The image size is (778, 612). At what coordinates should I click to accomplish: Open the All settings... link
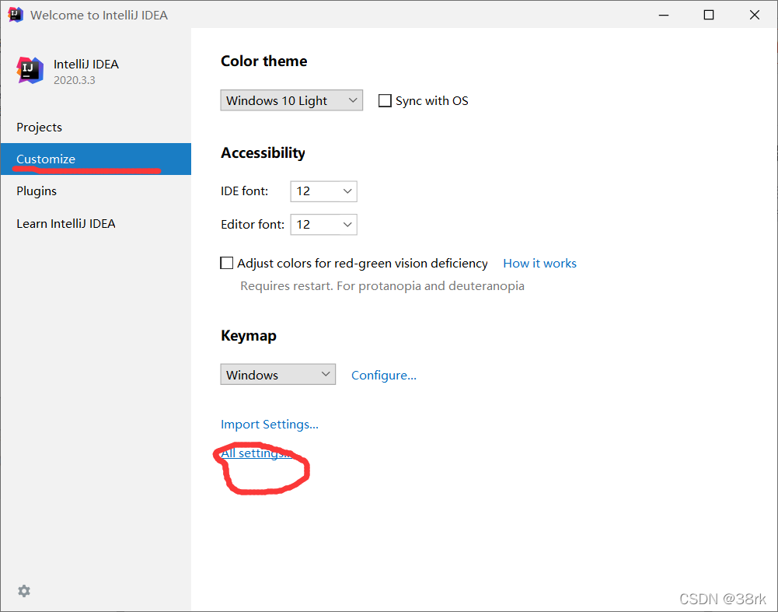(x=256, y=453)
